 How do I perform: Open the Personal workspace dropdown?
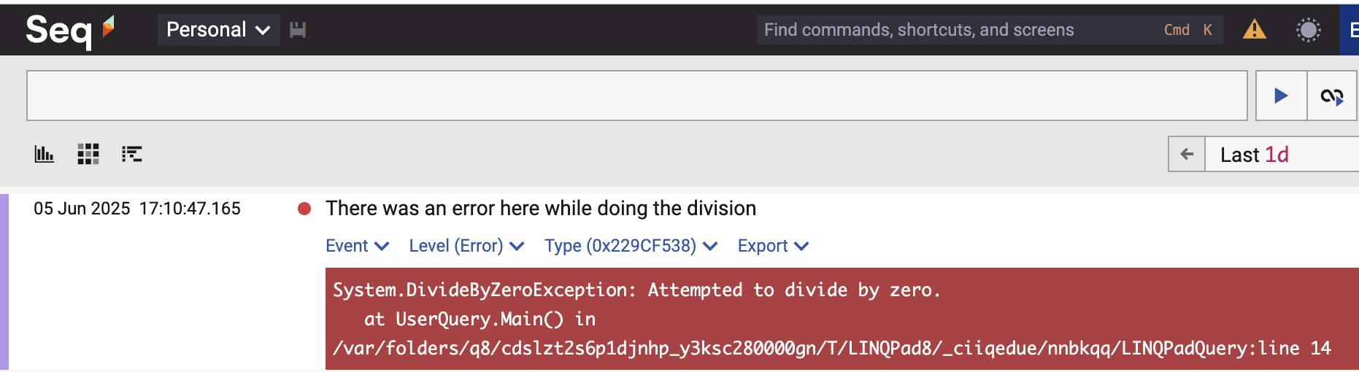(x=218, y=30)
